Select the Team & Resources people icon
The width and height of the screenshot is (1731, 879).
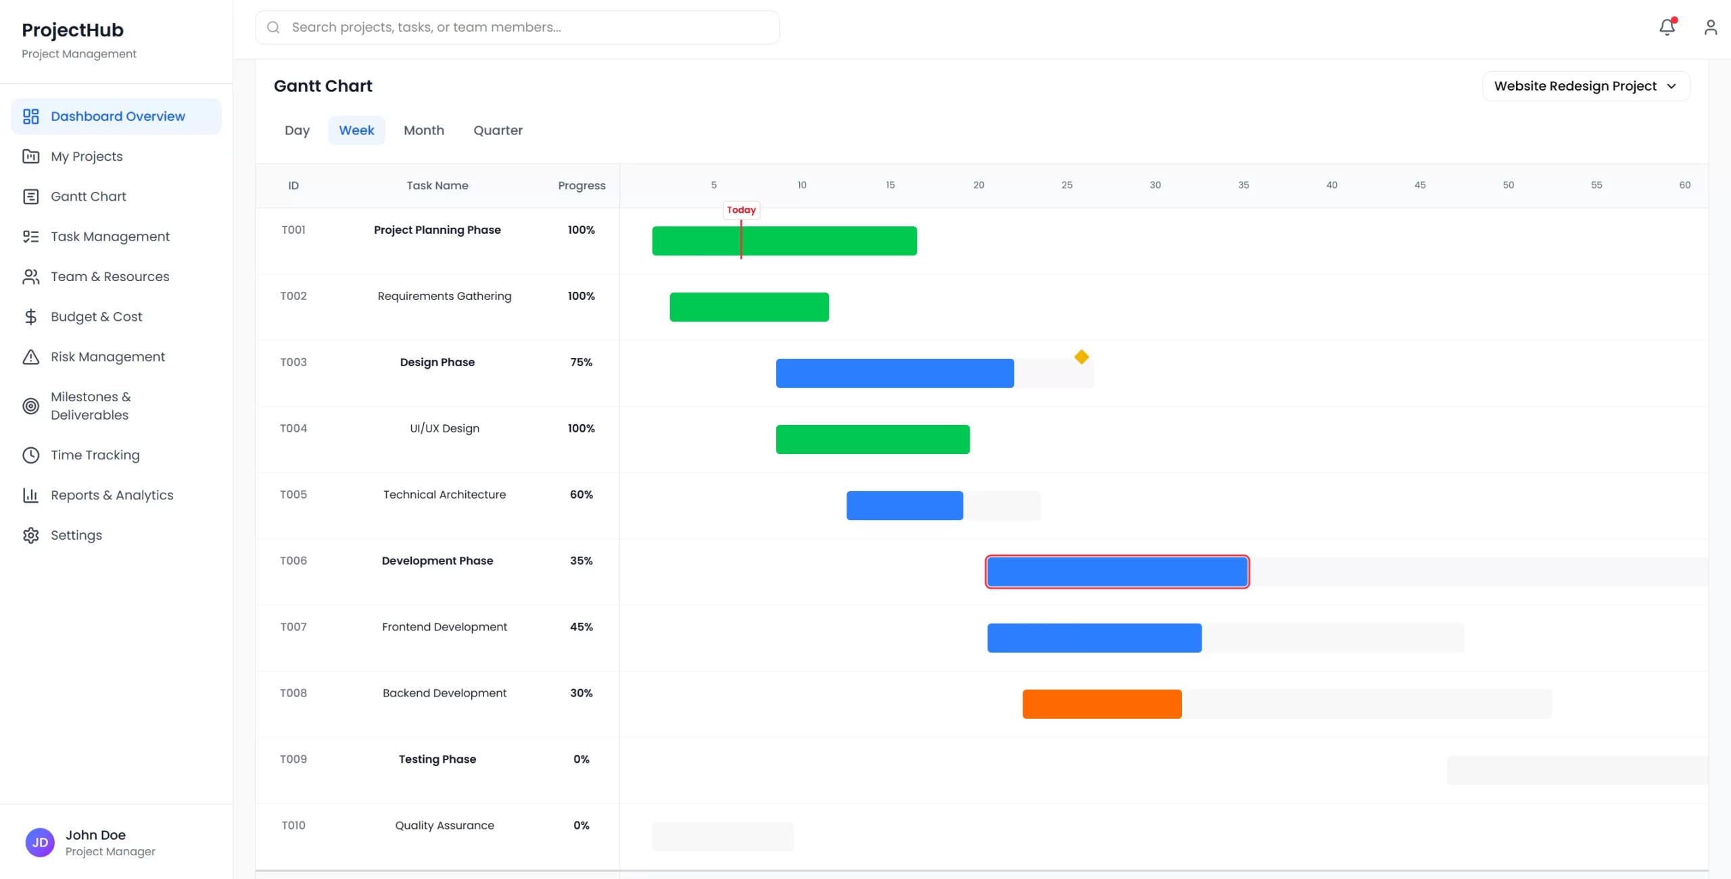click(30, 276)
